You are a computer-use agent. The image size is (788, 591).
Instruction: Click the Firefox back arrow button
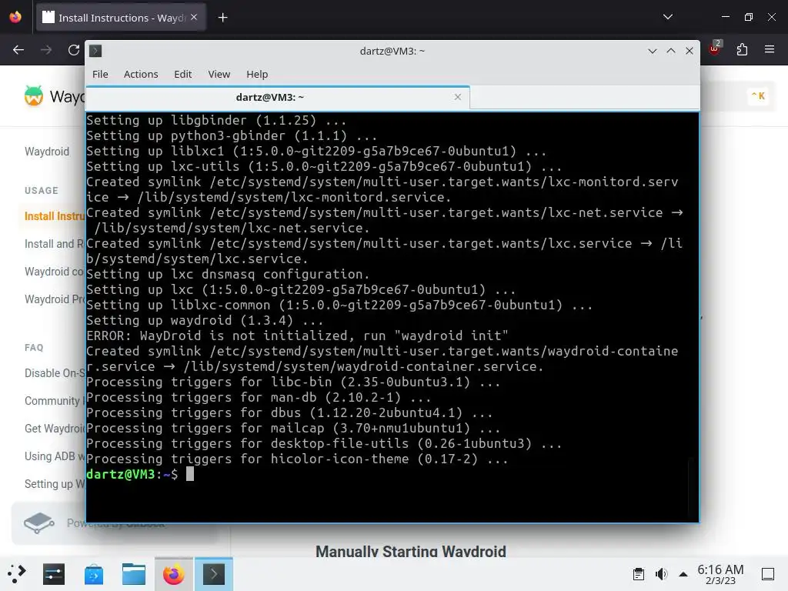click(18, 50)
